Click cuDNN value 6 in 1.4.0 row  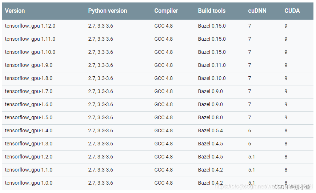(249, 131)
